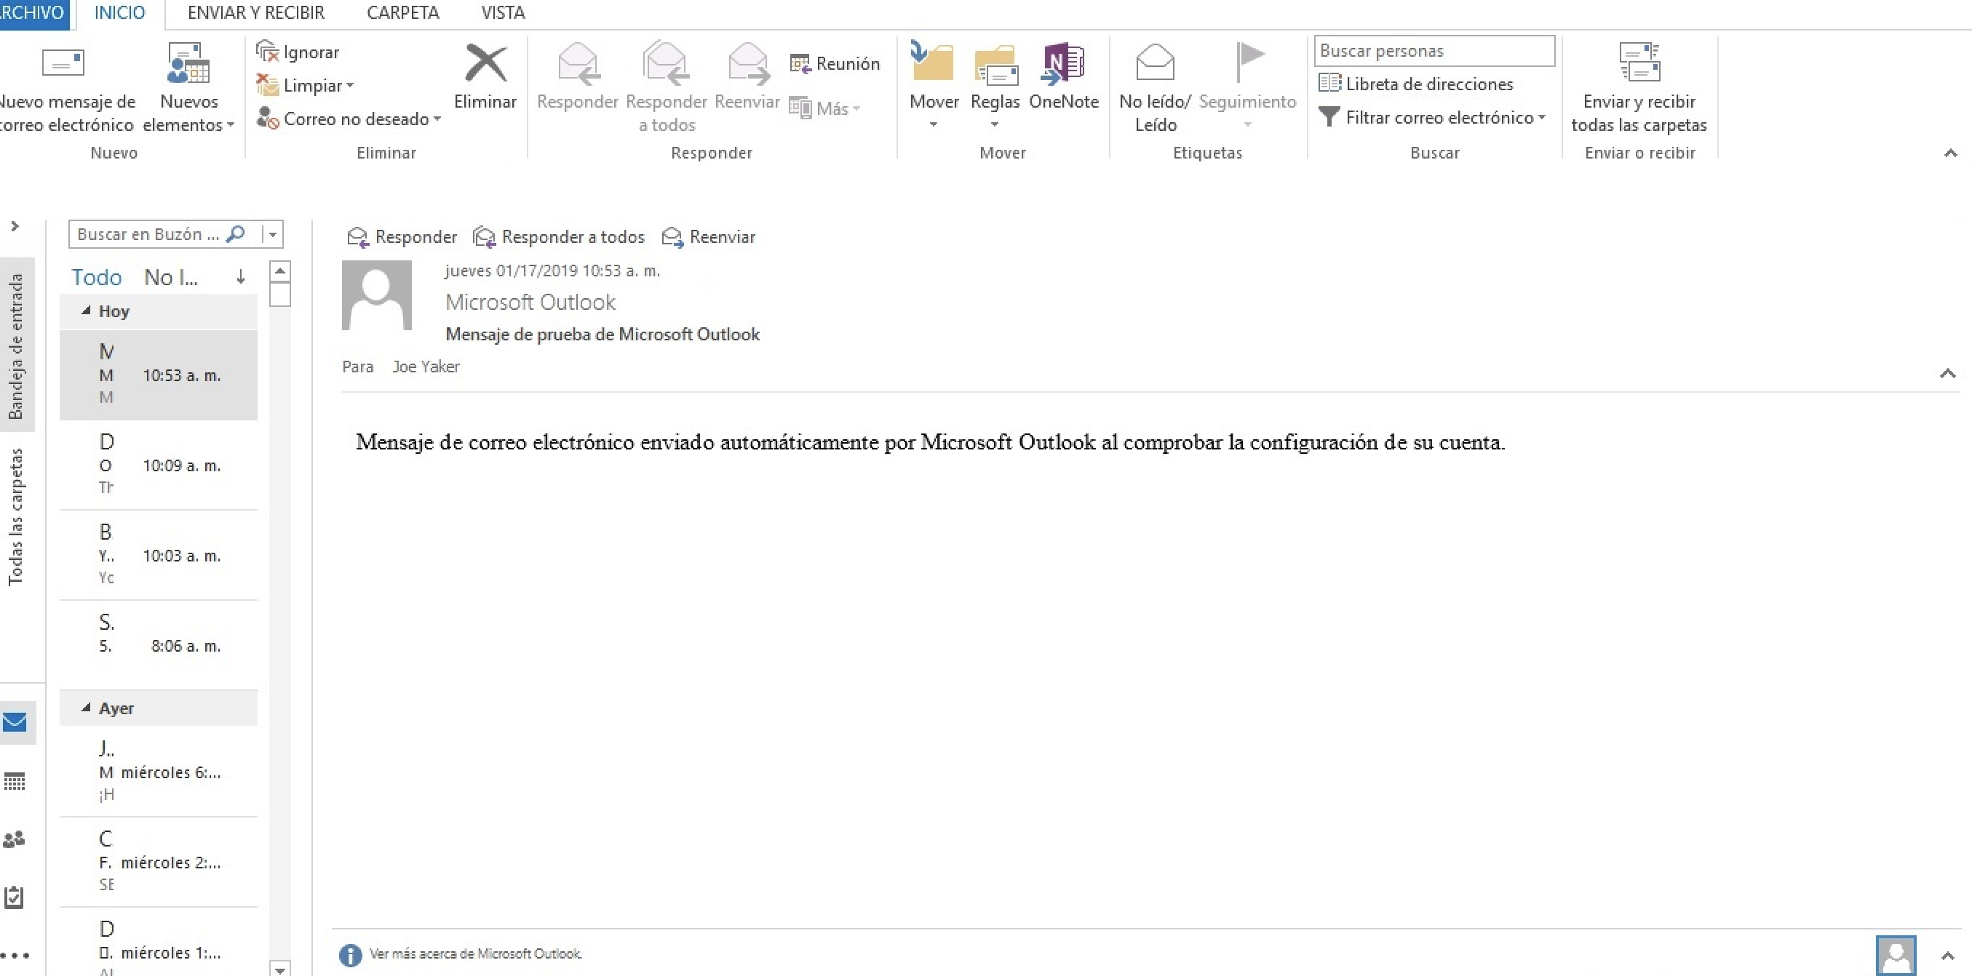This screenshot has width=1972, height=976.
Task: Click Reenviar in reading pane header
Action: click(x=709, y=237)
